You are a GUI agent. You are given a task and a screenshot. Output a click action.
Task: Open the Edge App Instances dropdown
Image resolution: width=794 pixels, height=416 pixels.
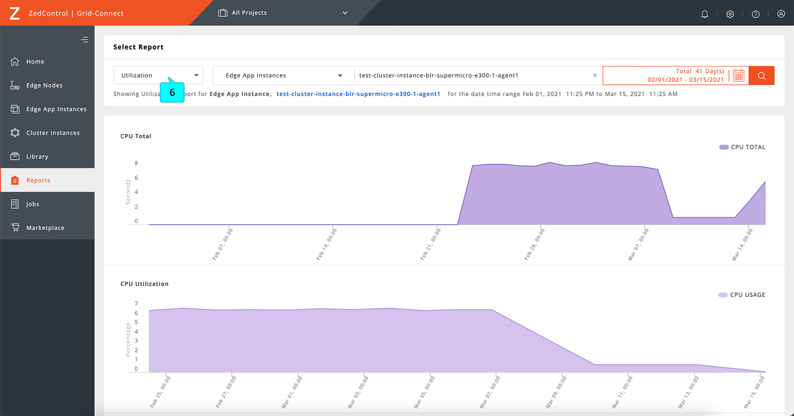(x=284, y=75)
